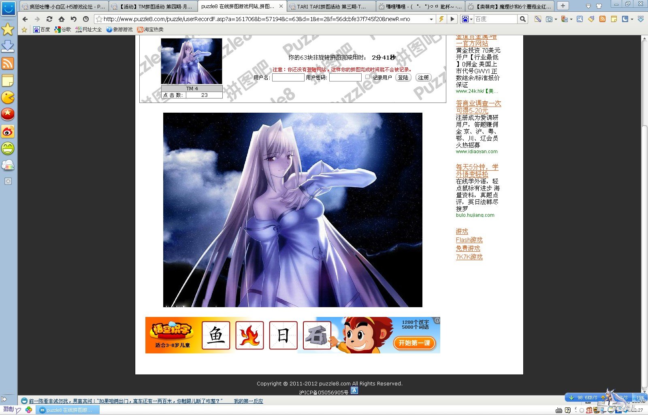
Task: Expand the screenshot camera dropdown arrow
Action: point(556,19)
